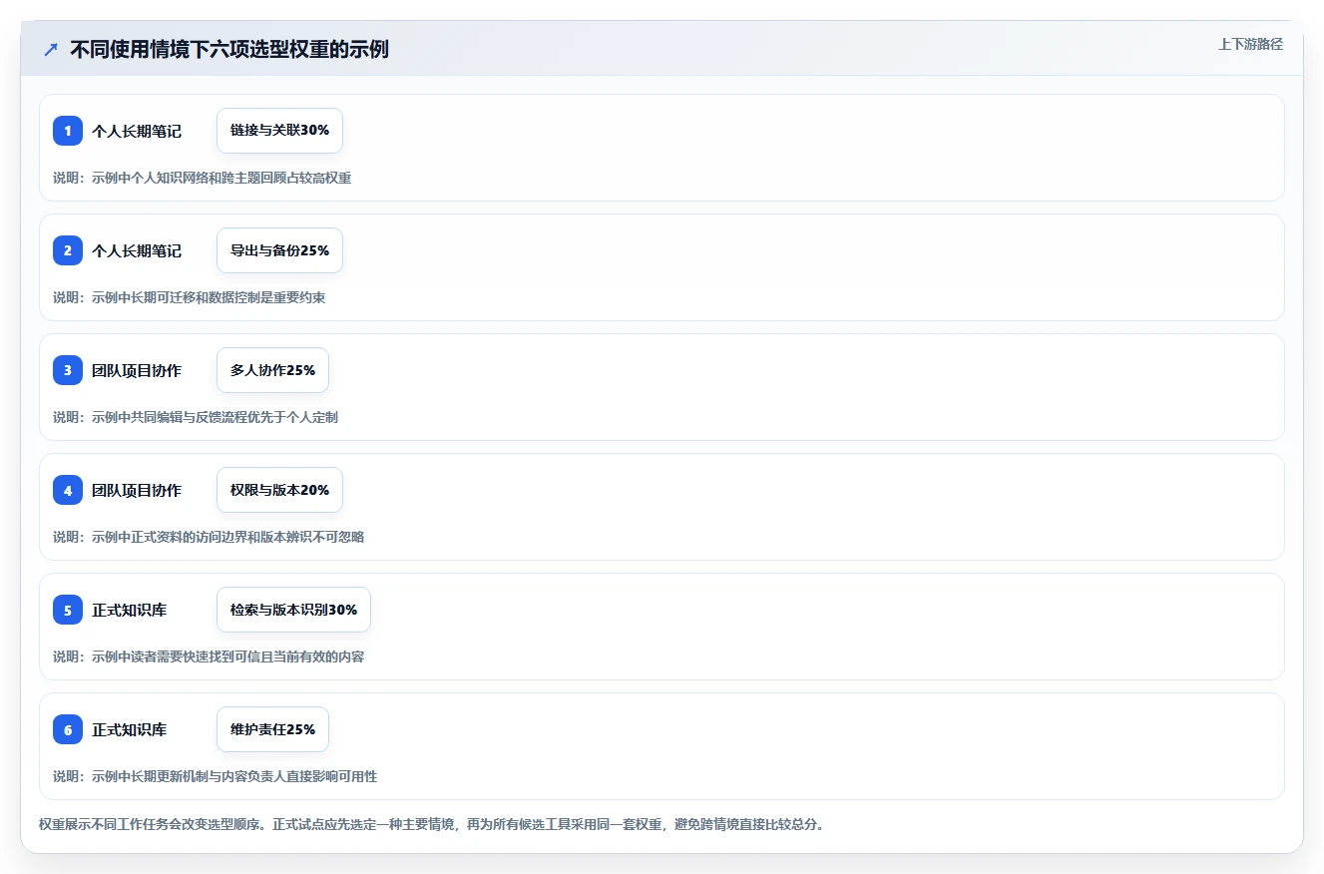Click the note about 访问边界和版本辨识

pos(209,537)
